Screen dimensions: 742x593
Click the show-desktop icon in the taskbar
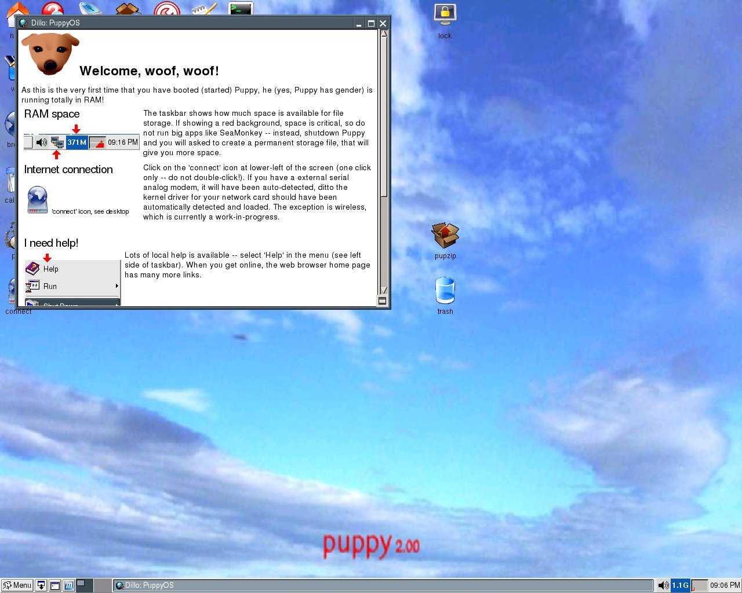pos(41,585)
